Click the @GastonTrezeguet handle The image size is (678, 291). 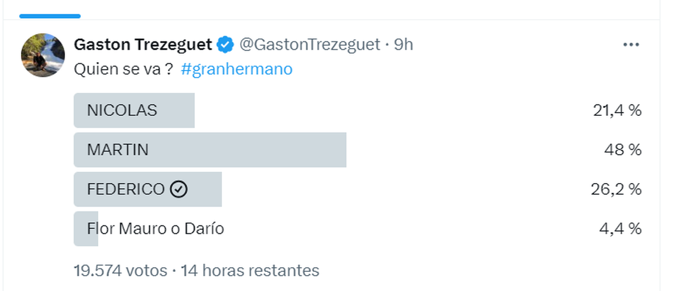pyautogui.click(x=310, y=44)
